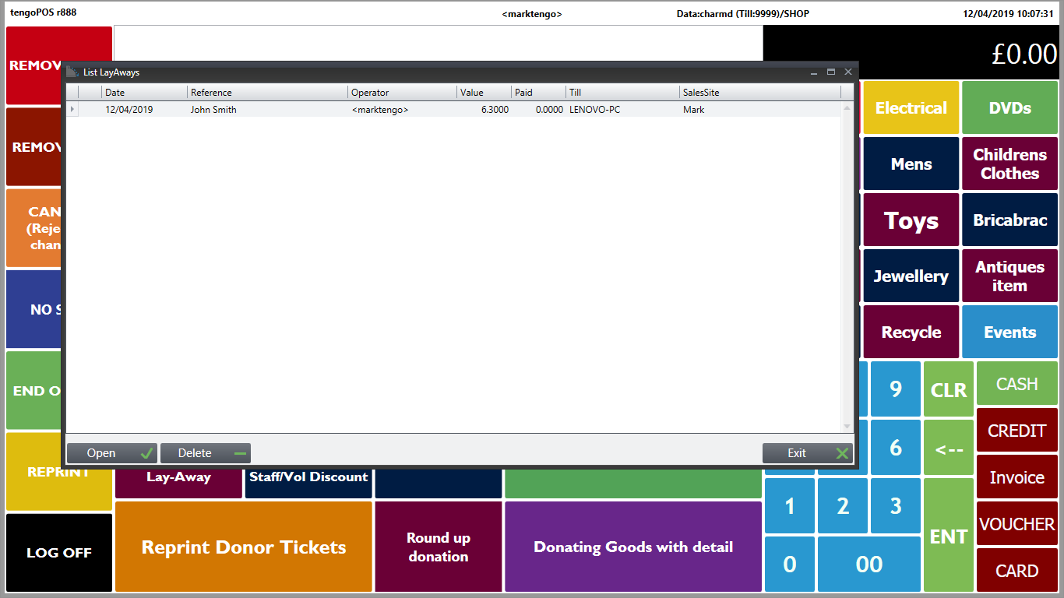1064x598 pixels.
Task: Click the green X on Exit button
Action: point(842,453)
